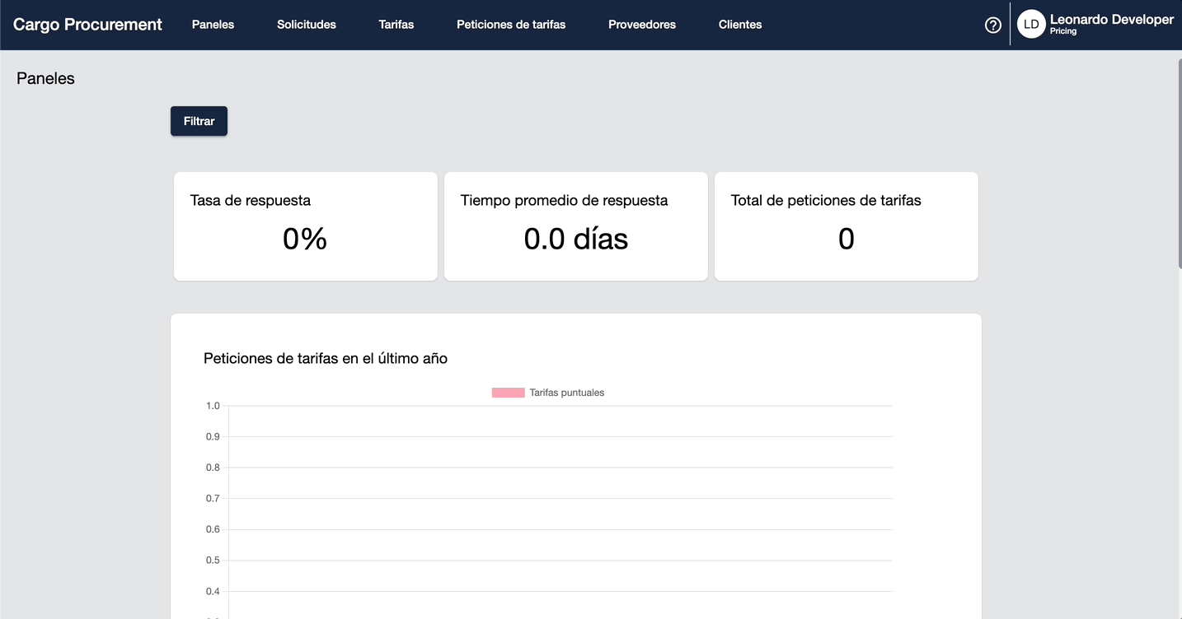Click the LD user avatar circle
The height and width of the screenshot is (619, 1182).
click(1030, 25)
